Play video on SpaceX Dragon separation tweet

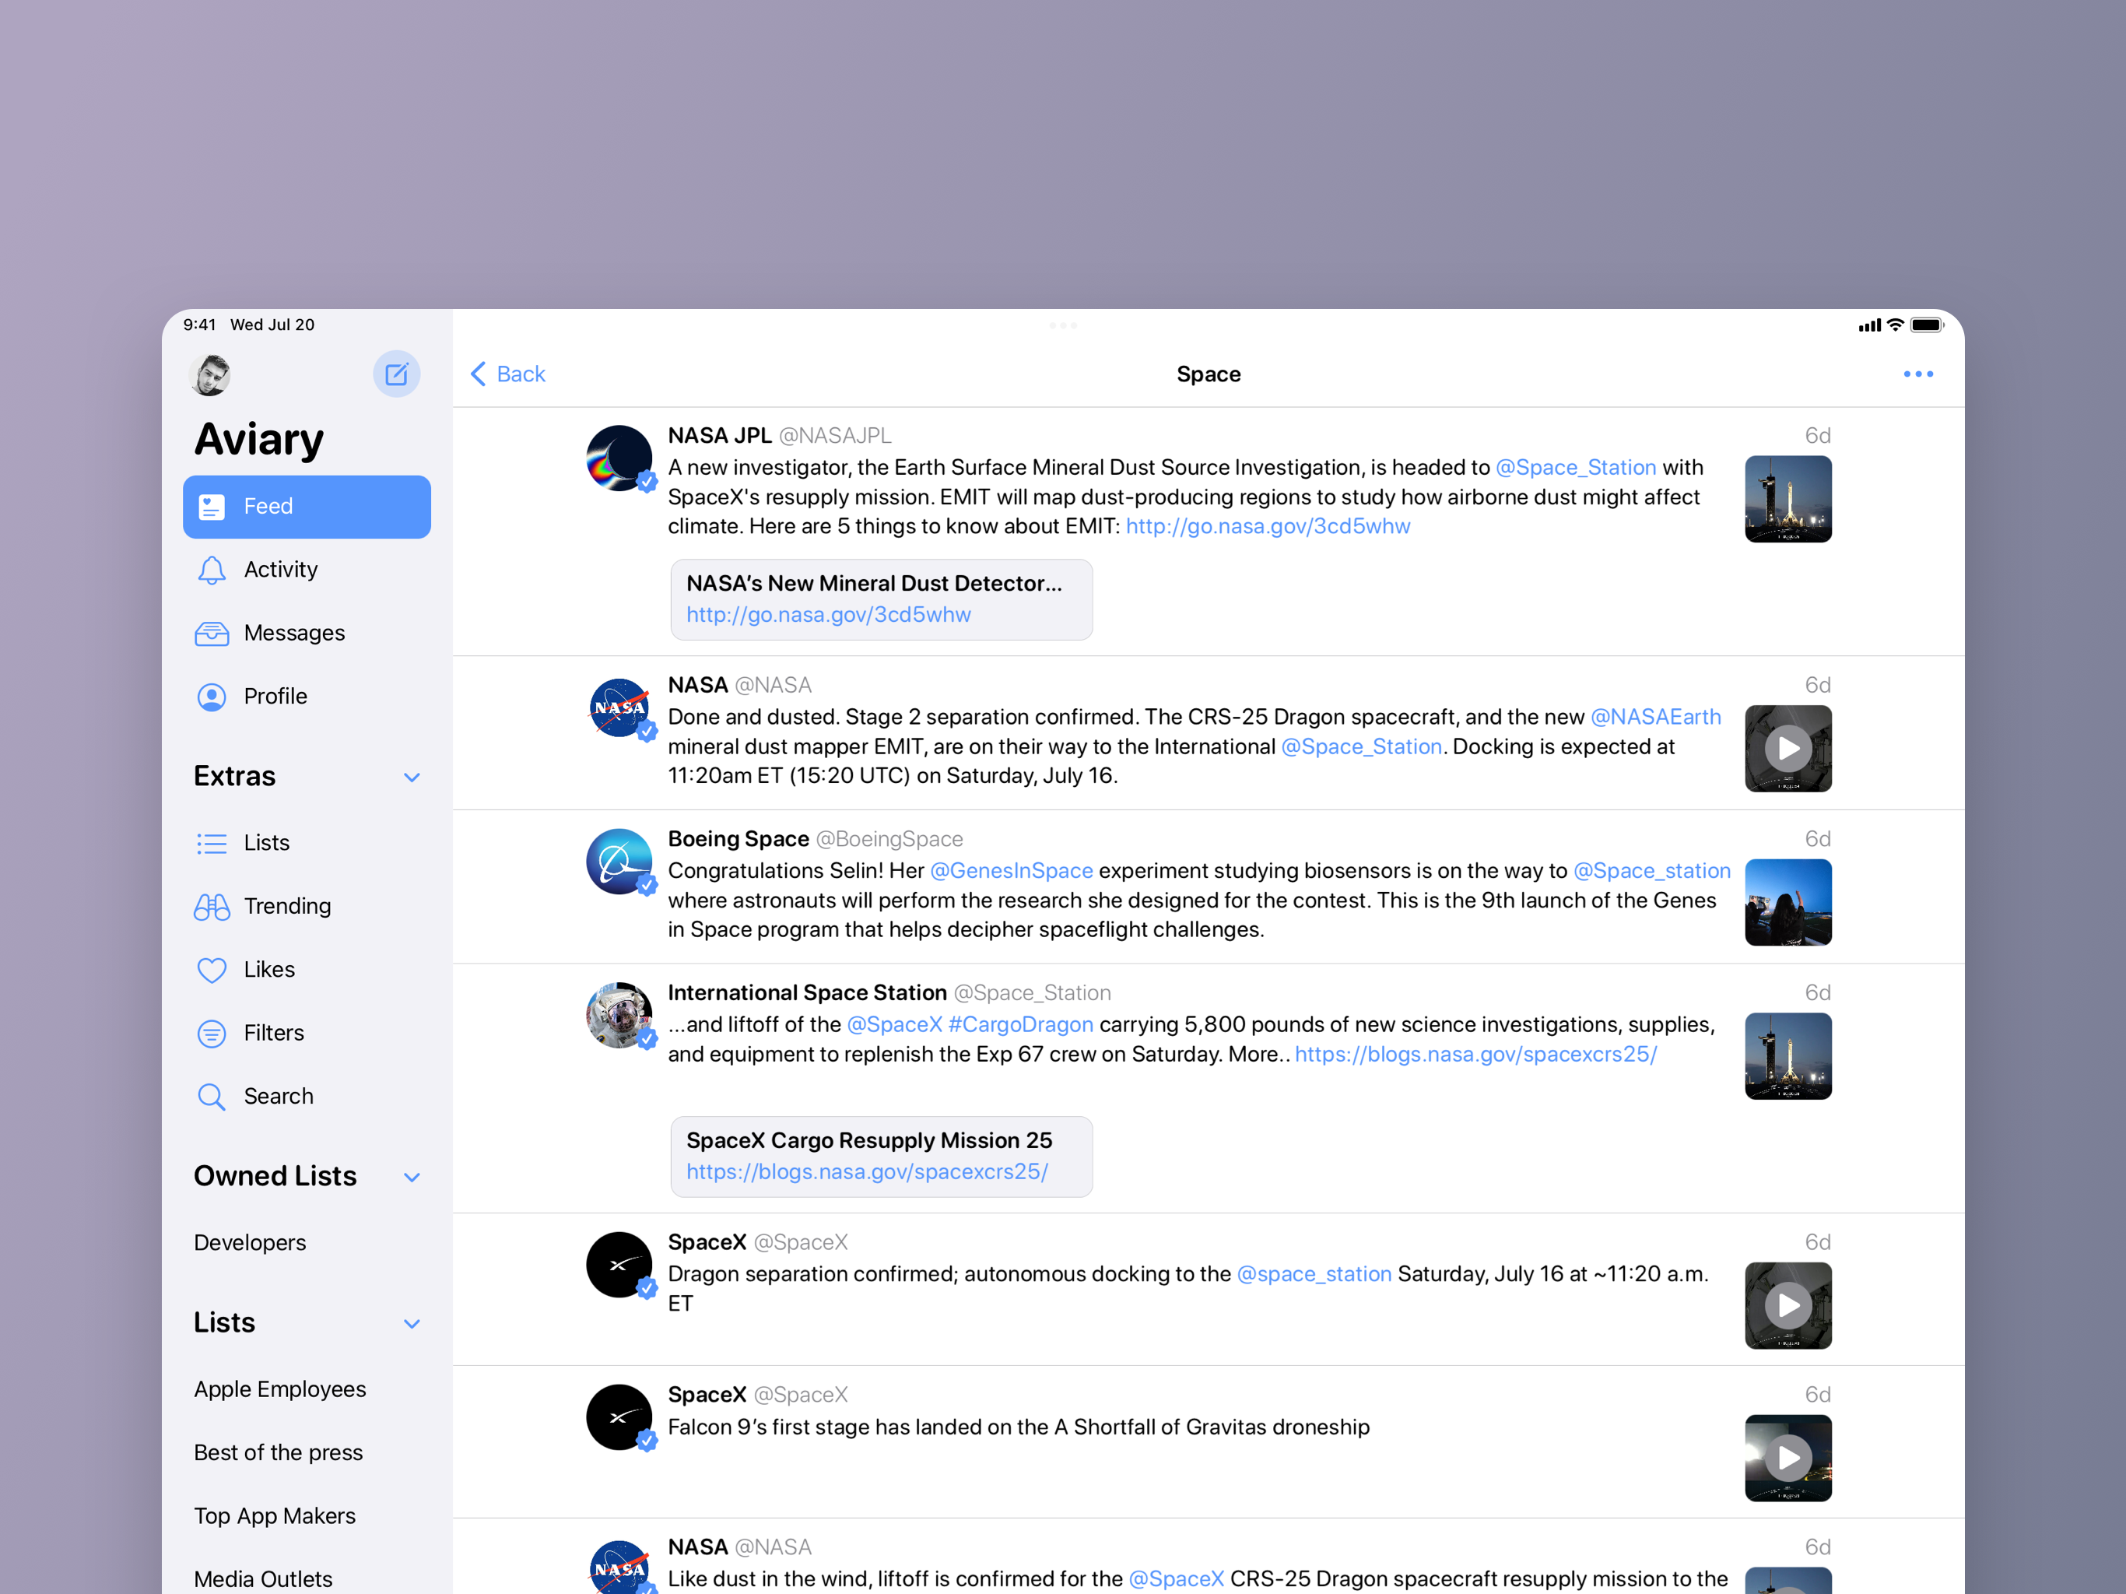[x=1787, y=1305]
